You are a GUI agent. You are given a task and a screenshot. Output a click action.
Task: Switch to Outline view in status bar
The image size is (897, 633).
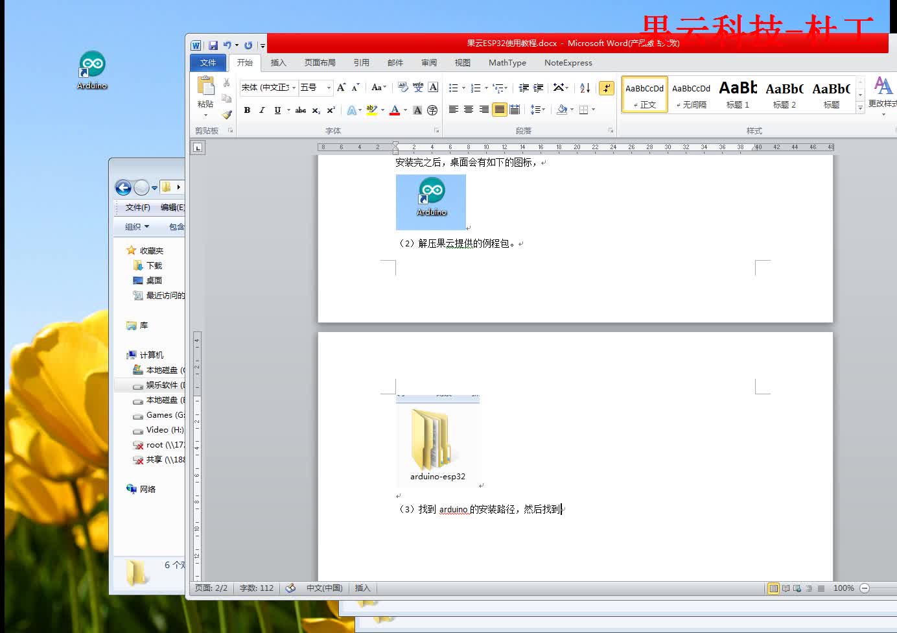tap(809, 588)
